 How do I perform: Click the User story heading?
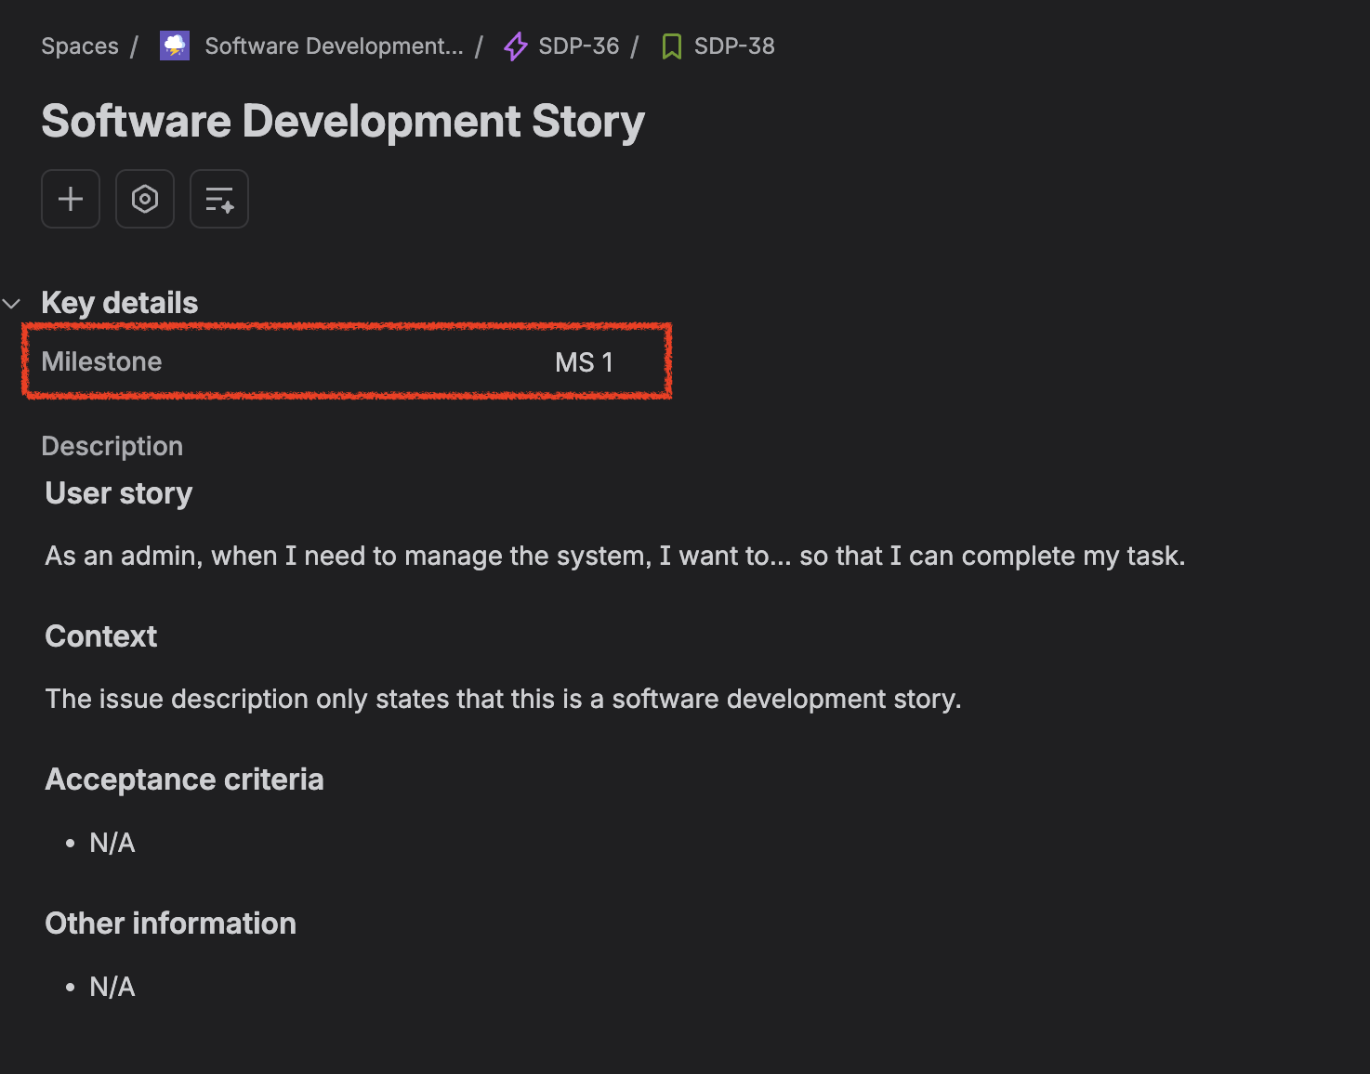coord(119,493)
